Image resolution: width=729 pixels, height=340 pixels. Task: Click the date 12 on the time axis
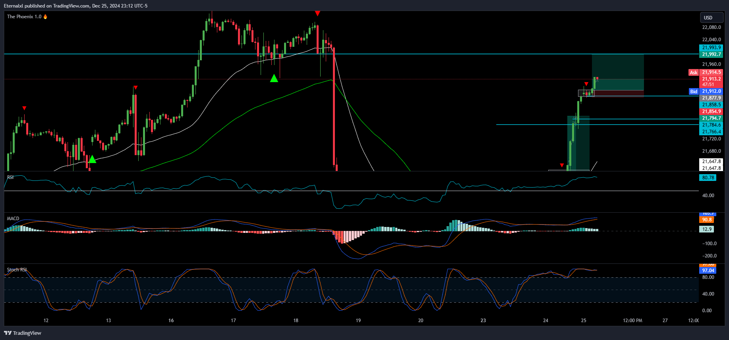[46, 321]
